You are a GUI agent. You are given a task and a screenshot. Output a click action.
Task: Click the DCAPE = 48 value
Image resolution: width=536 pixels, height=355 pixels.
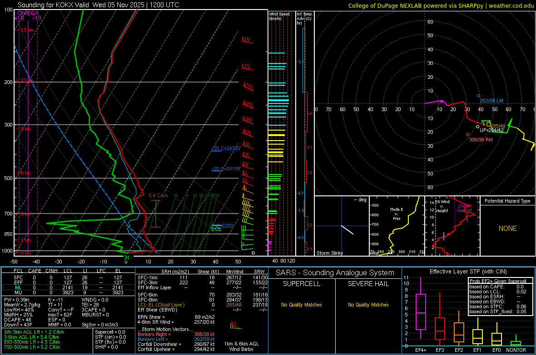click(x=18, y=320)
